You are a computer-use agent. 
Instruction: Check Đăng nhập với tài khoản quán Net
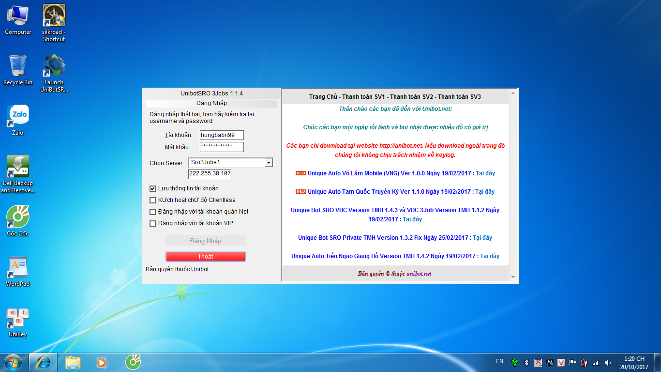(x=153, y=212)
